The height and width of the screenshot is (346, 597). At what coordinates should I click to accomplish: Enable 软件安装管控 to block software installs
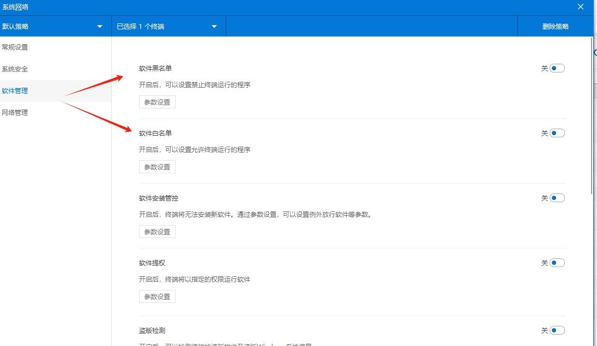coord(557,197)
